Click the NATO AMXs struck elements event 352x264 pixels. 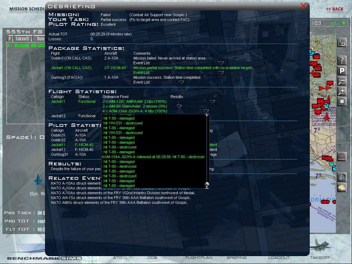tap(119, 202)
